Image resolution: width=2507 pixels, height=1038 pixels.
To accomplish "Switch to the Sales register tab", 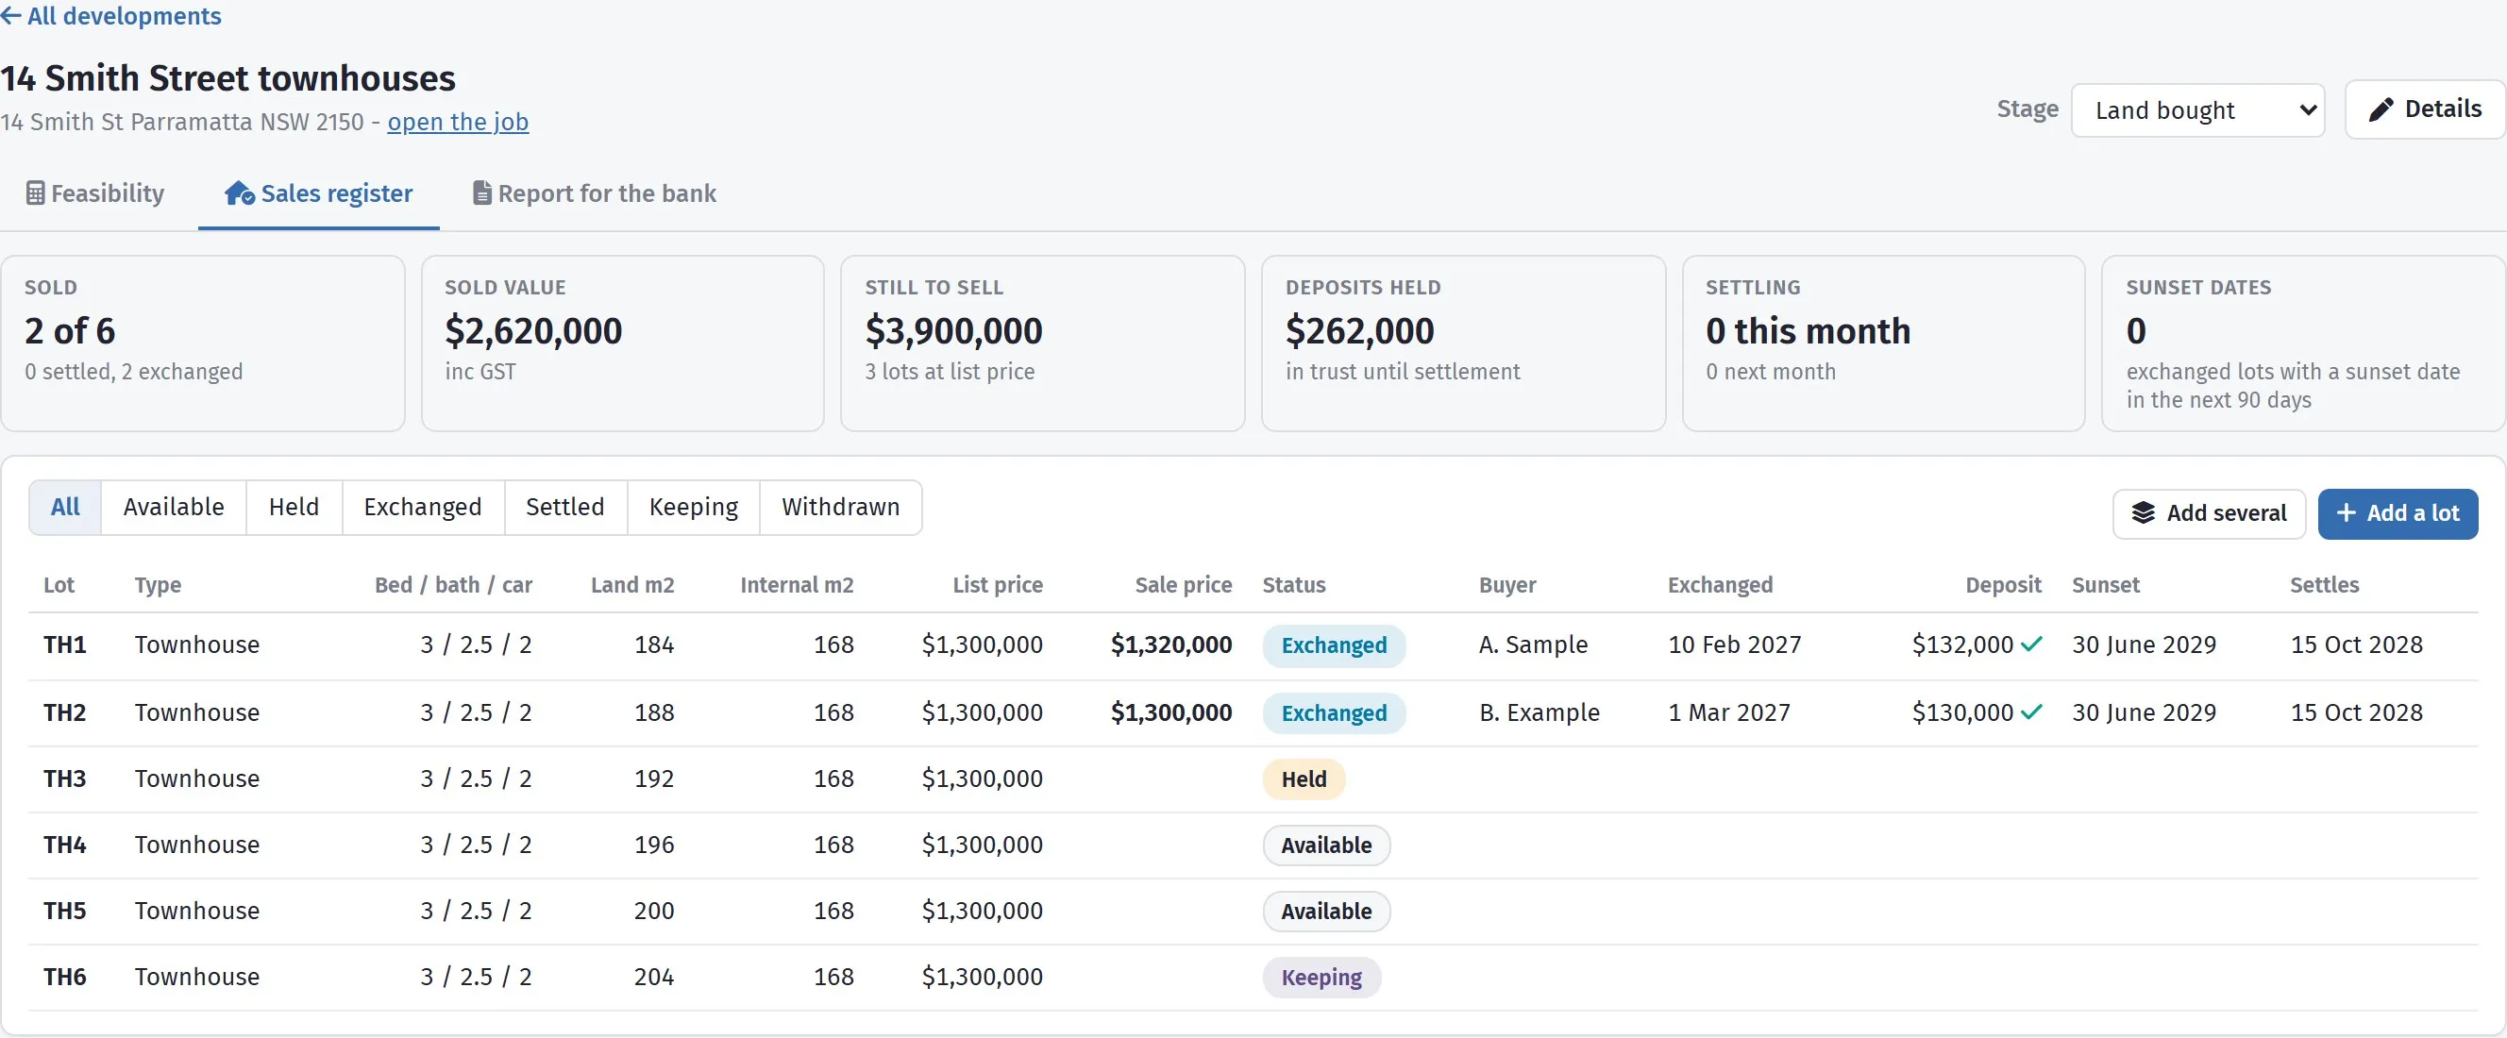I will click(319, 193).
